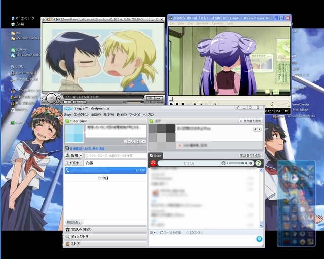Open the システム desktop icon
This screenshot has height=259, width=324.
pos(18,67)
